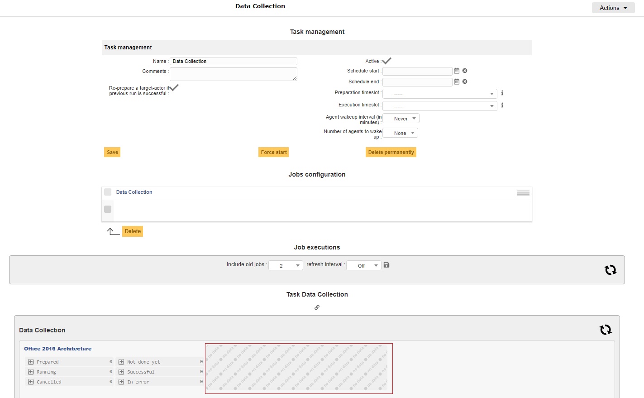The width and height of the screenshot is (644, 398).
Task: Open the Schedule start calendar picker
Action: click(x=457, y=71)
